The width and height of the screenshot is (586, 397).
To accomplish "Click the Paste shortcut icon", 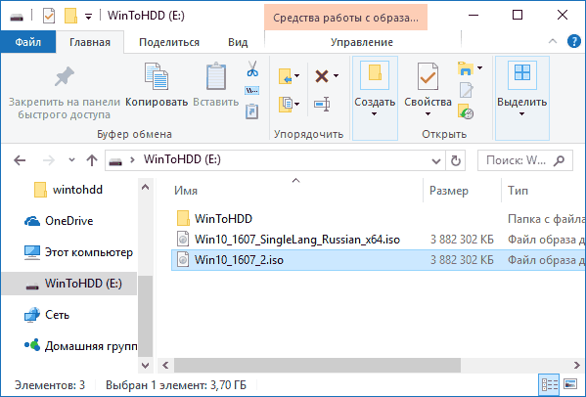I will 251,111.
